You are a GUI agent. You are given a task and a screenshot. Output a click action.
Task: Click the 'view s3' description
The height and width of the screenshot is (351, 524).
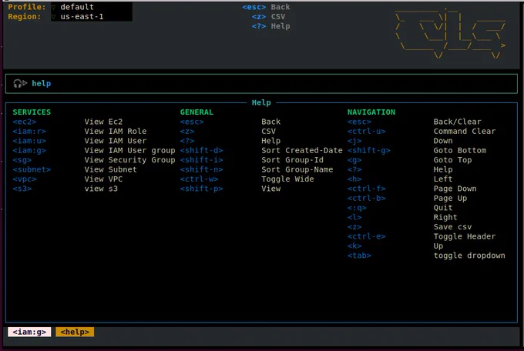tap(101, 189)
